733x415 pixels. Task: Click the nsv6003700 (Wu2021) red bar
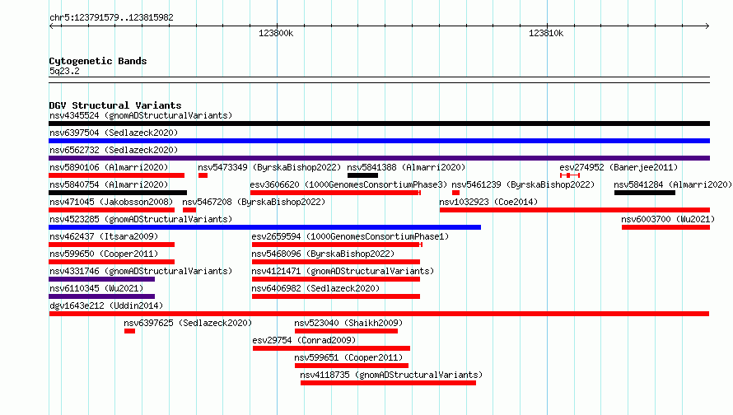pyautogui.click(x=665, y=227)
